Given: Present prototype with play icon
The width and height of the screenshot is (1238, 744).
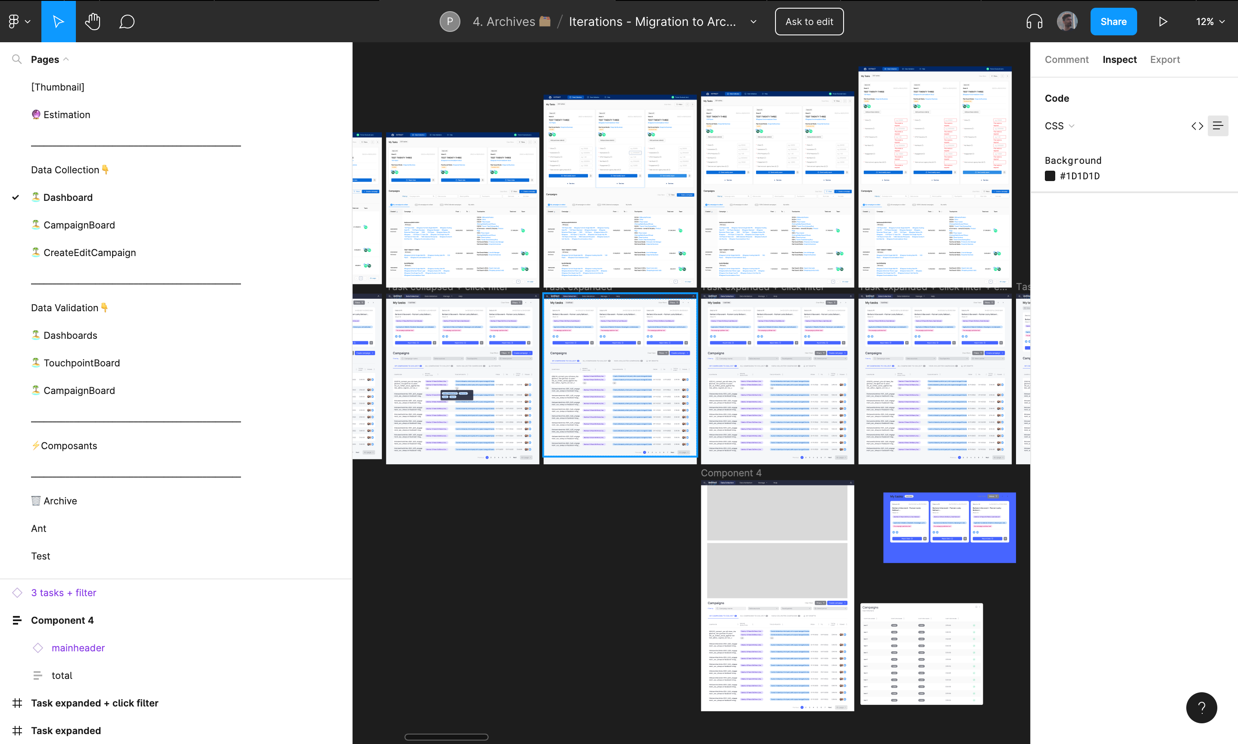Looking at the screenshot, I should (1163, 22).
